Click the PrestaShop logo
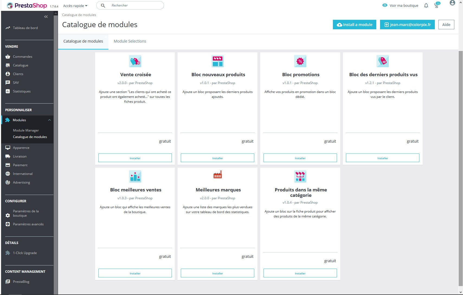Screen dimensions: 463x295 pyautogui.click(x=27, y=5)
